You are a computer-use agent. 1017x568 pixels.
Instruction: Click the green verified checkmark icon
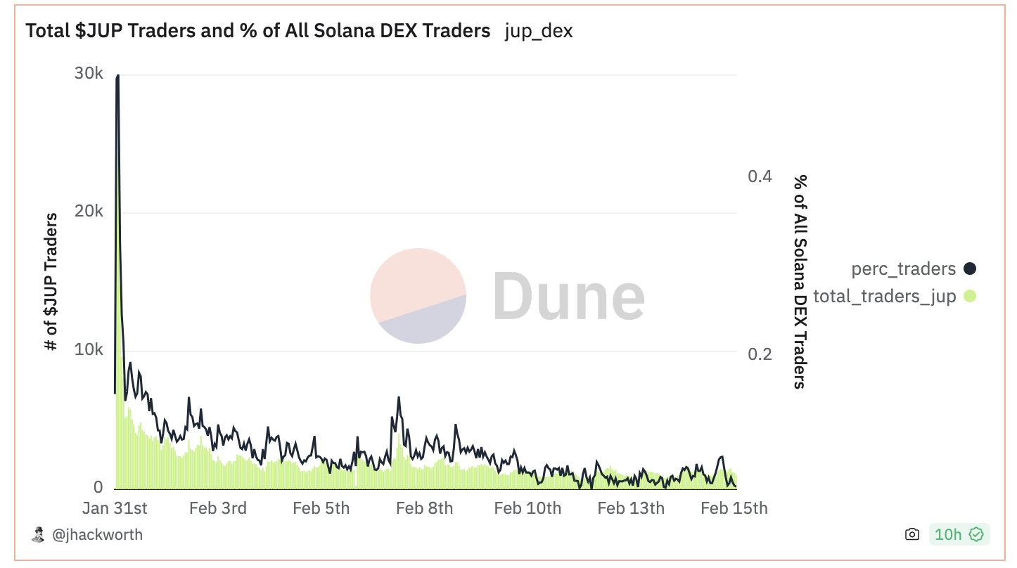[x=976, y=534]
